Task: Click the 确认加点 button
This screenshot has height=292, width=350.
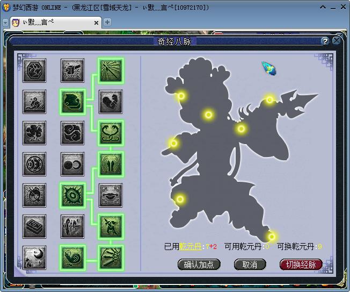Action: click(199, 265)
